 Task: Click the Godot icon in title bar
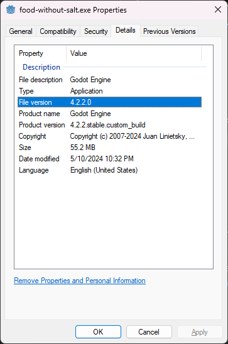point(11,10)
